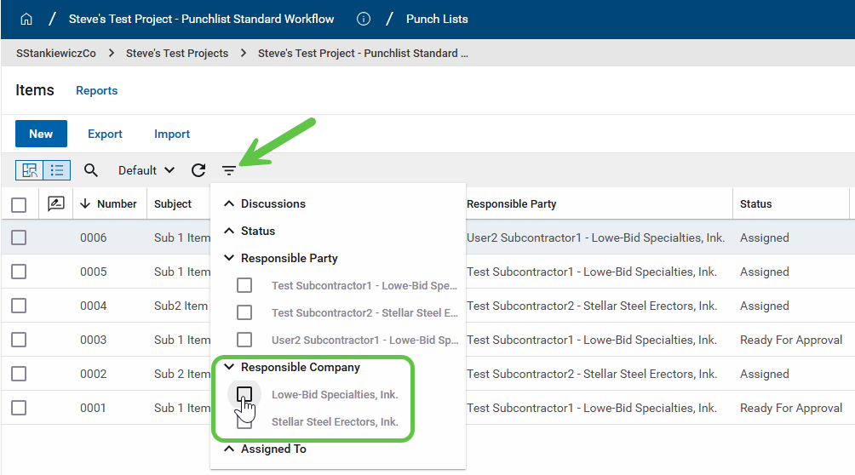Image resolution: width=855 pixels, height=475 pixels.
Task: Open the project info icon
Action: [364, 19]
